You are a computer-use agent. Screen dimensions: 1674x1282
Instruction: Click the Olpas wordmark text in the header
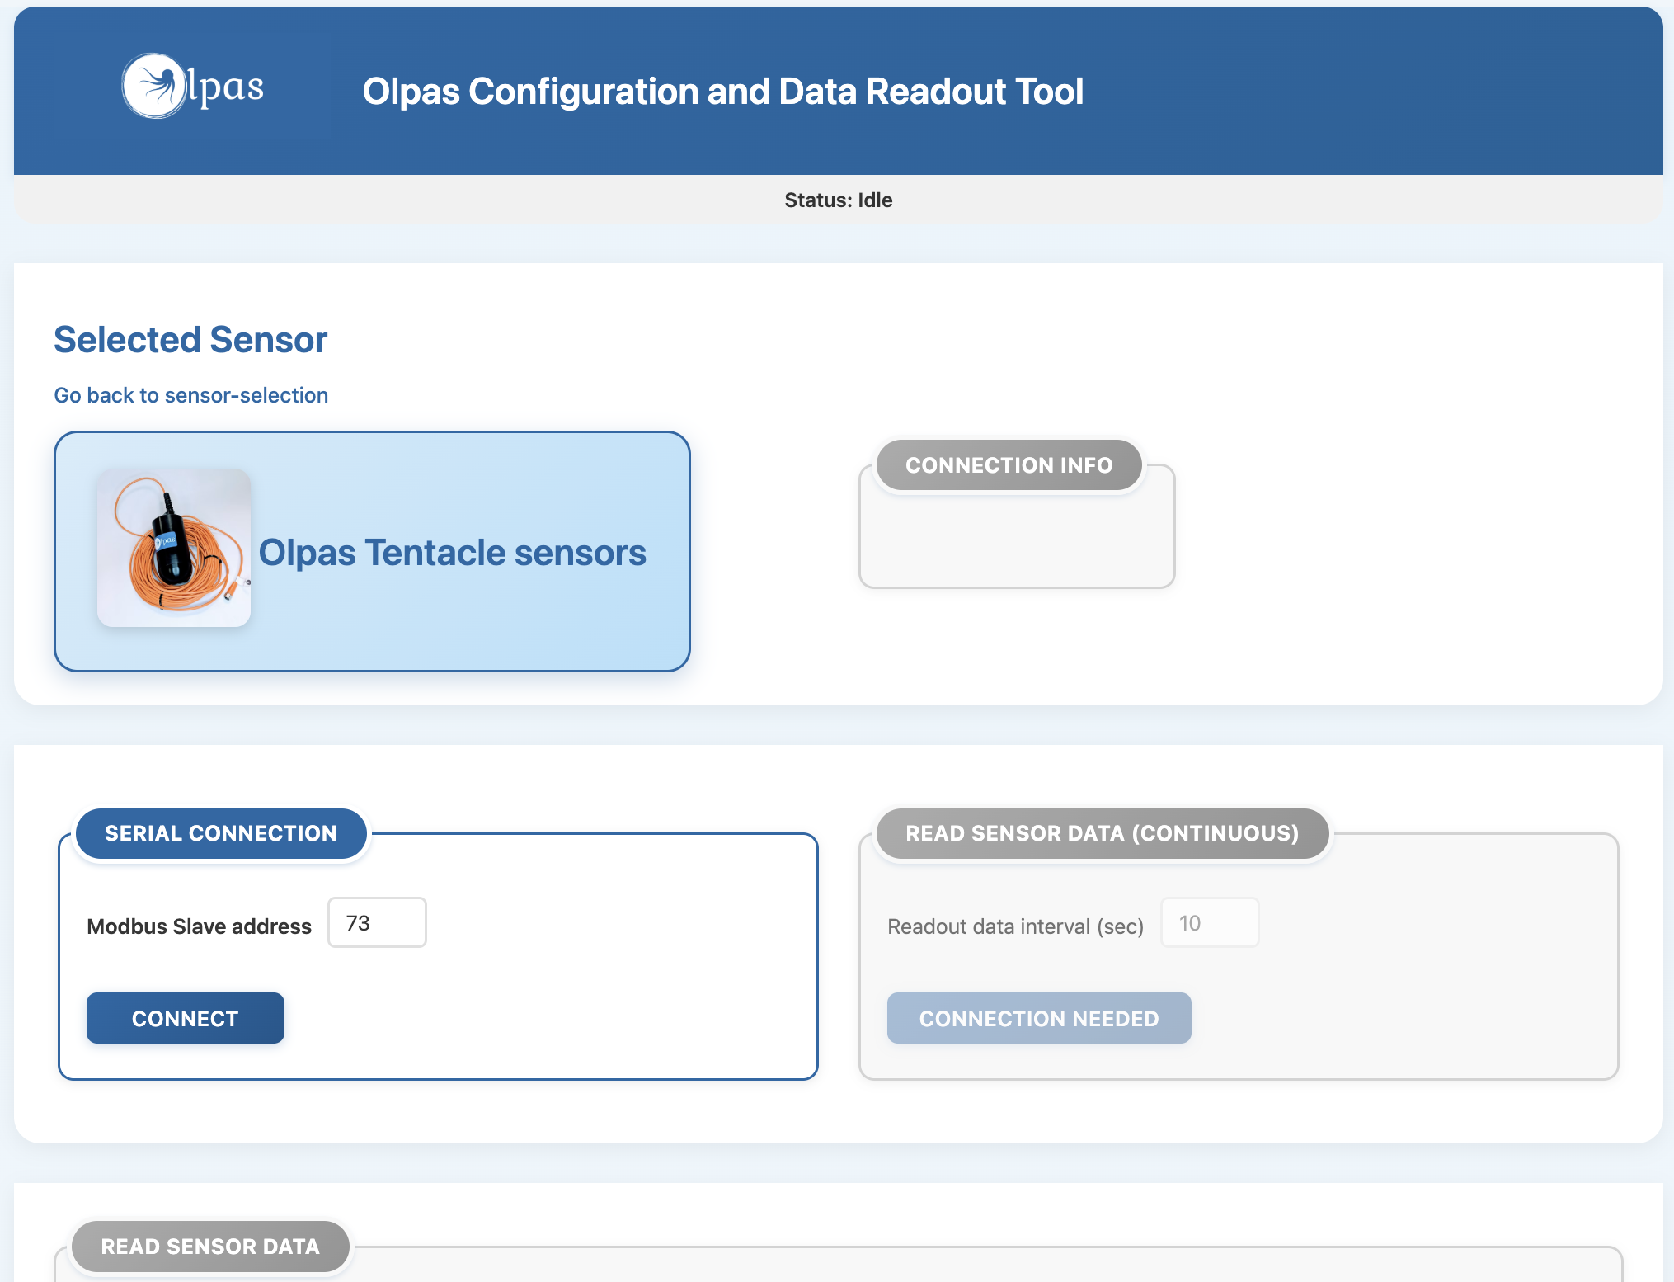[x=225, y=87]
